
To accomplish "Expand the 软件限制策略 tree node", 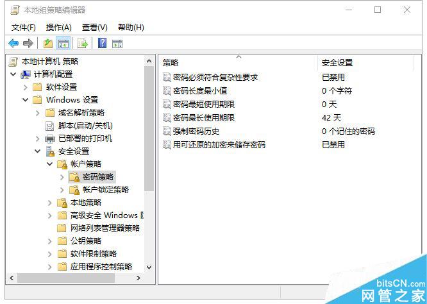I will [x=49, y=254].
